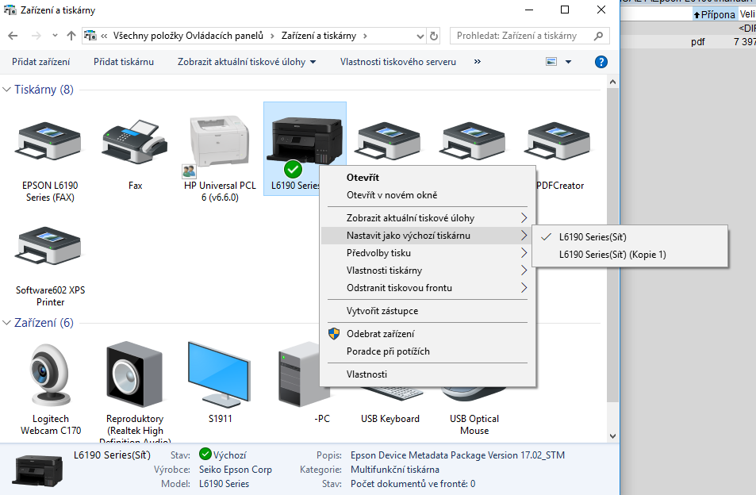The height and width of the screenshot is (495, 756).
Task: Collapse the Zařízení (6) group
Action: (7, 323)
